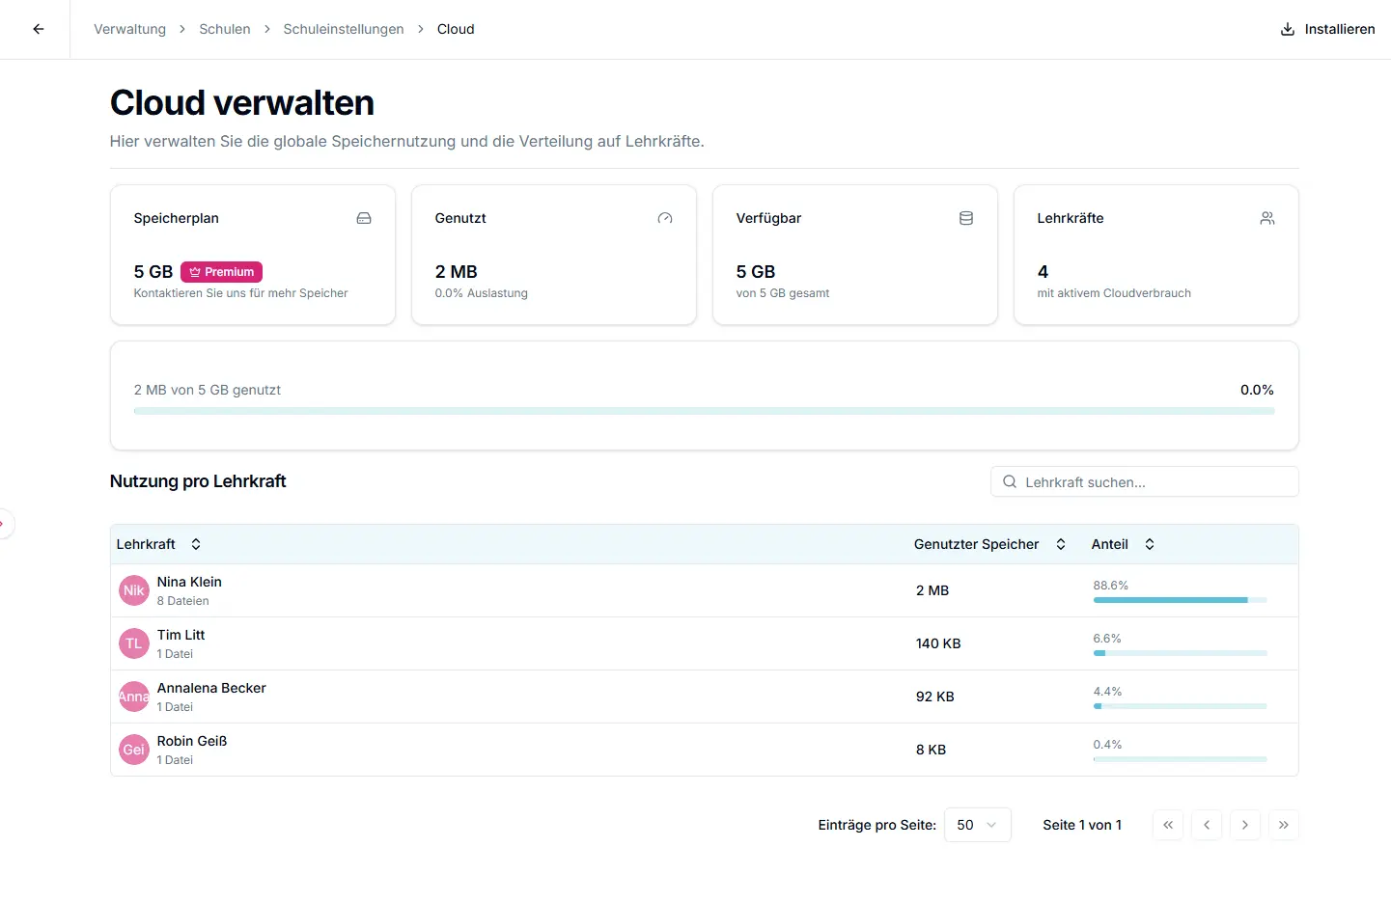Click the Speicherplan hard drive icon
Viewport: 1391px width, 902px height.
(364, 218)
